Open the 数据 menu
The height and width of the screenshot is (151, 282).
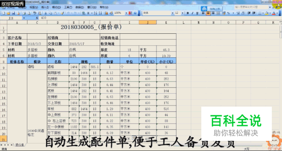pos(80,7)
